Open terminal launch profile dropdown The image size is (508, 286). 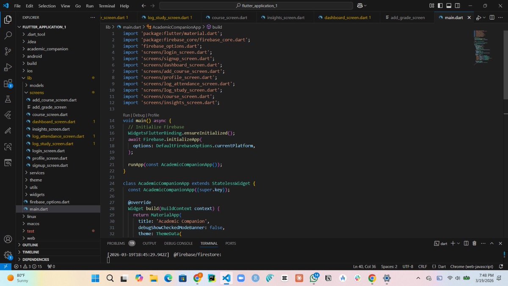[458, 243]
